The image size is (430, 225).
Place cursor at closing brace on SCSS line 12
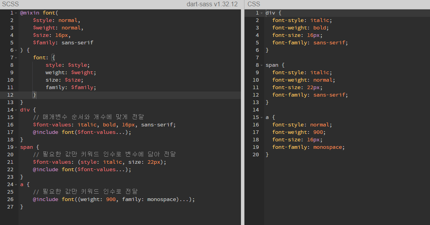(x=34, y=95)
